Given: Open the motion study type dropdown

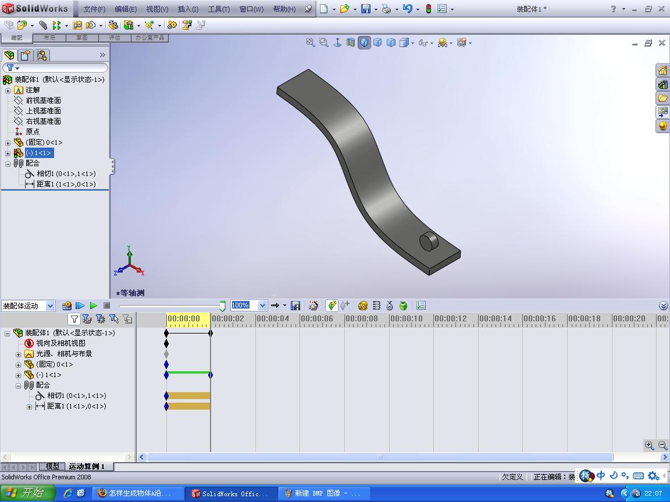Looking at the screenshot, I should click(x=50, y=306).
